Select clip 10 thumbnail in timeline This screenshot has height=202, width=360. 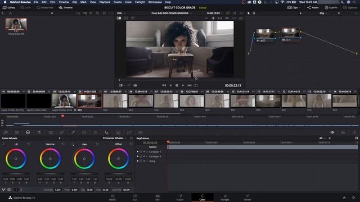pyautogui.click(x=242, y=100)
